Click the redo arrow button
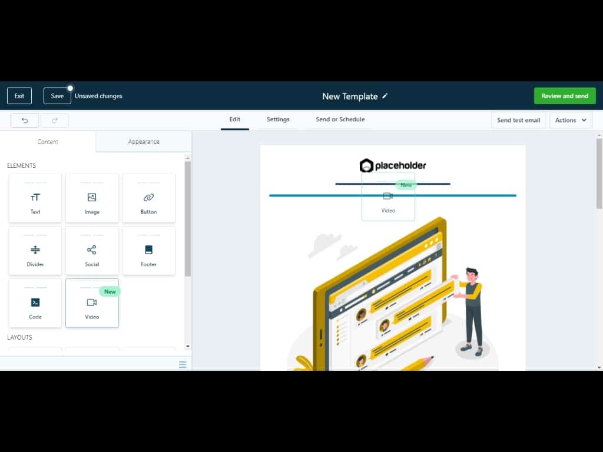The image size is (603, 452). [55, 120]
